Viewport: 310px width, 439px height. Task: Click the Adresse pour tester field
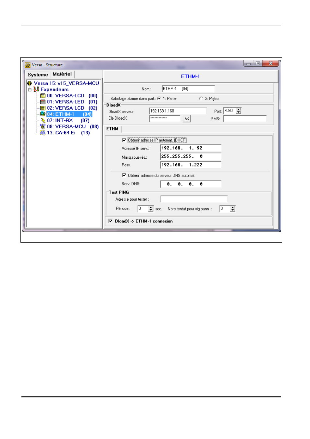194,199
